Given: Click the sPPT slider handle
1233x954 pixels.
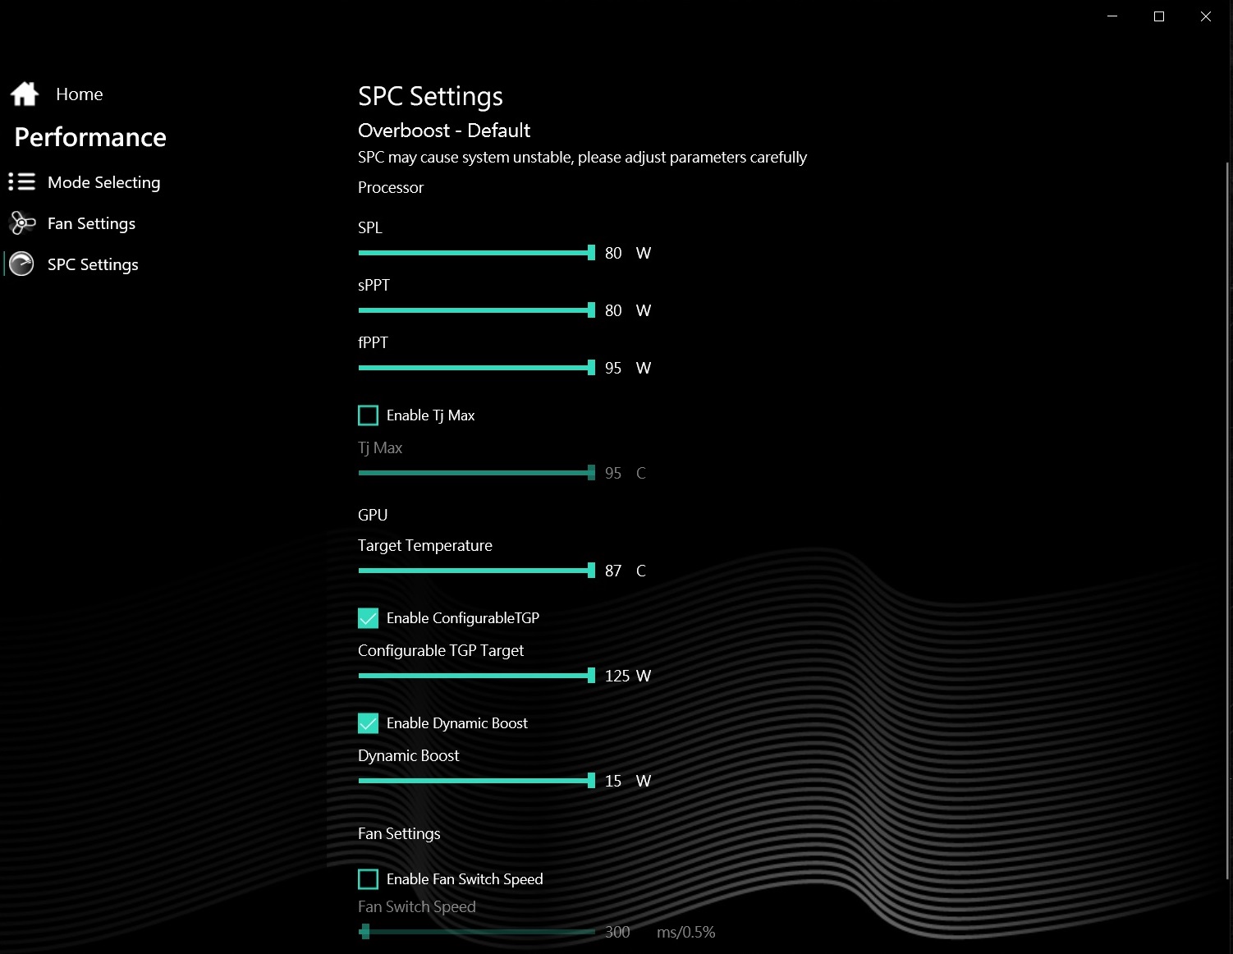Looking at the screenshot, I should pos(591,310).
